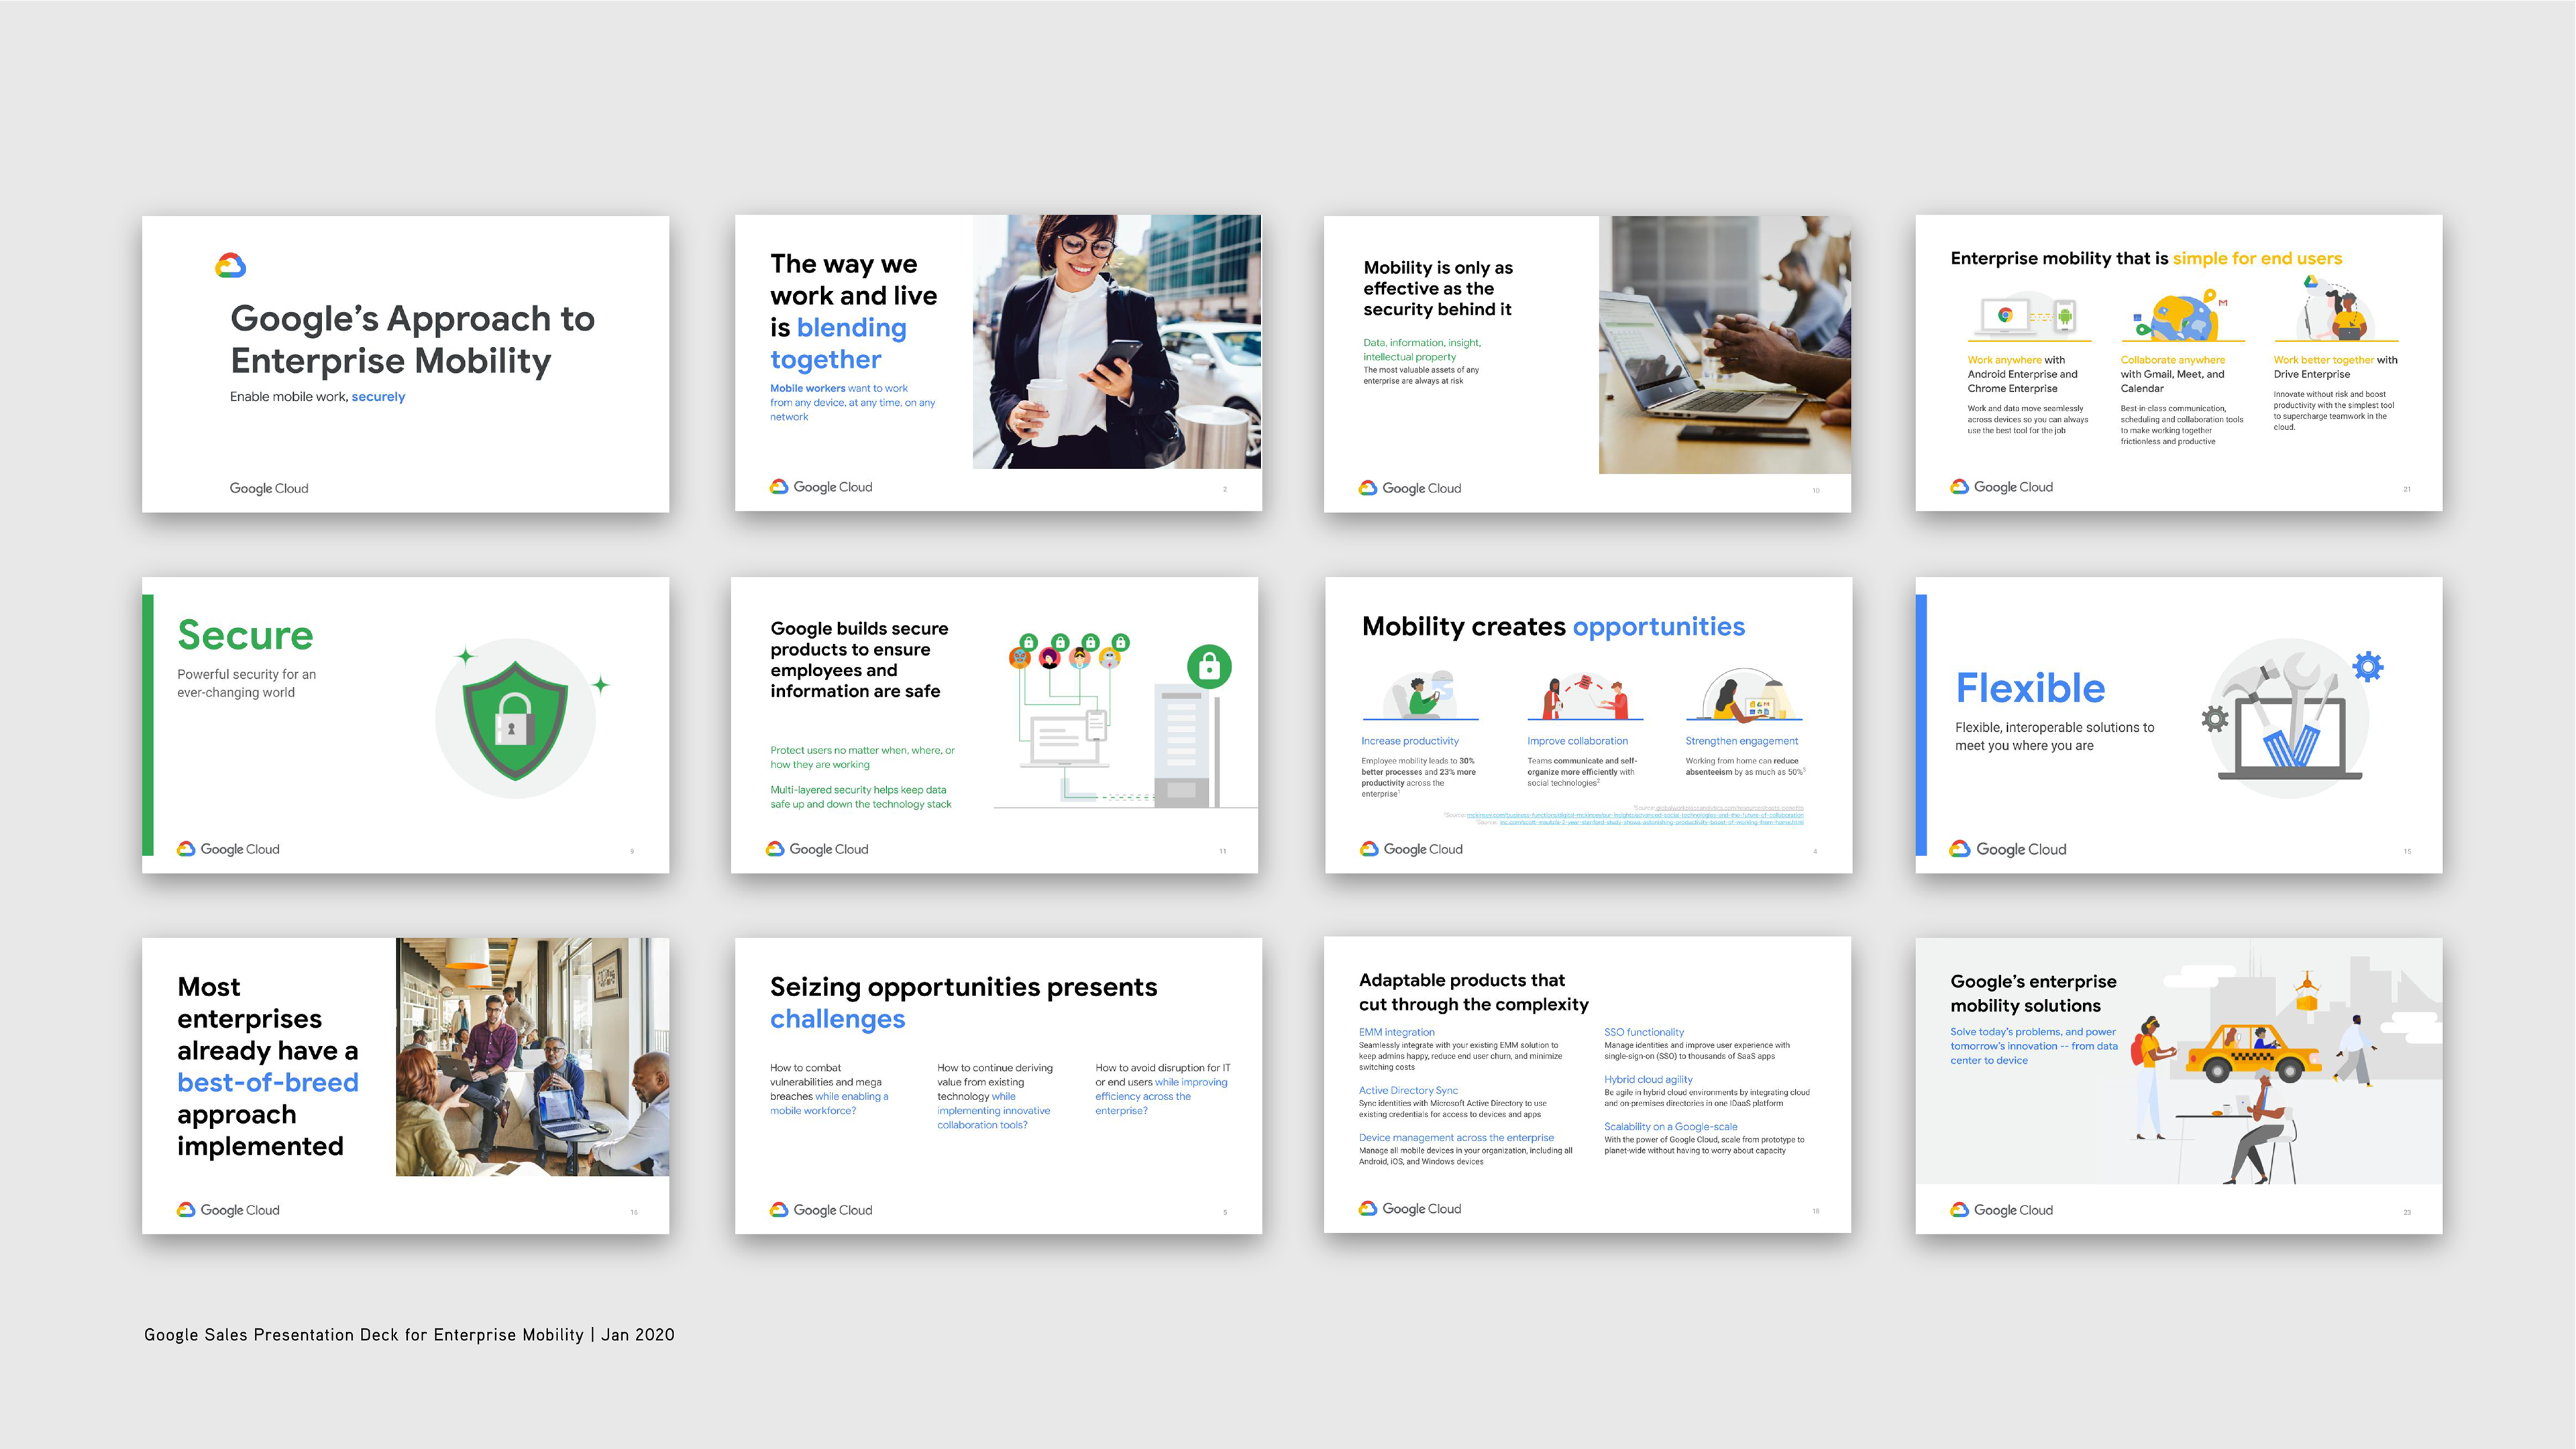Screen dimensions: 2576x1449
Task: Click the "SSO functionality" heading
Action: (1644, 1032)
